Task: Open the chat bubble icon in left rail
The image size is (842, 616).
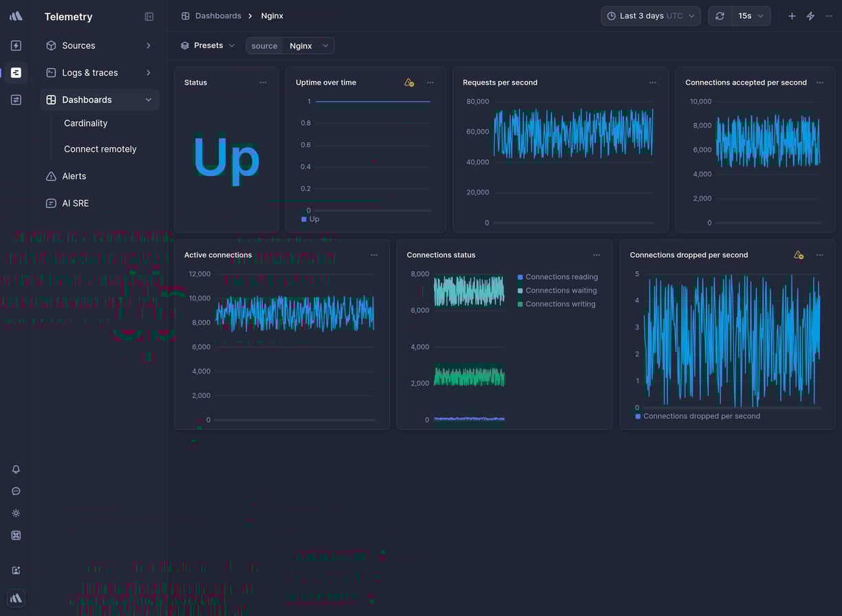Action: [16, 492]
